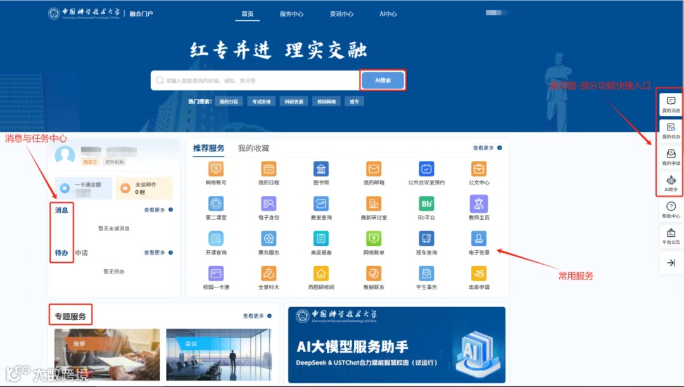Screen dimensions: 684x387
Task: Click the AI搜索 search button
Action: 382,80
